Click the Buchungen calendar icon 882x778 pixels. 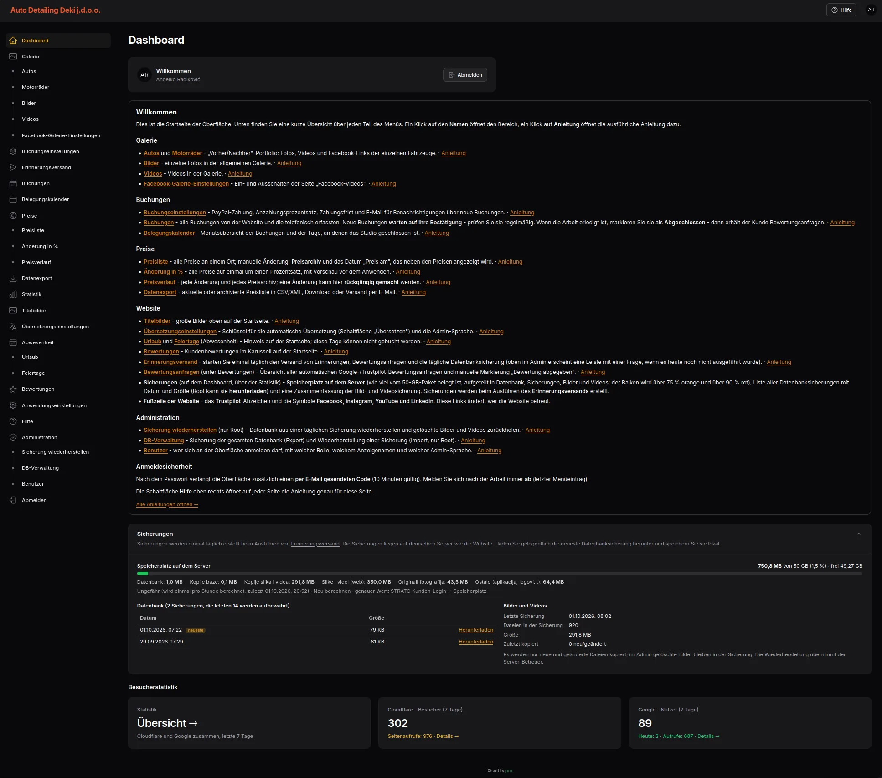point(13,183)
